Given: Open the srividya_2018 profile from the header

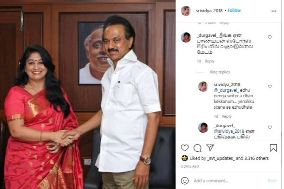Looking at the screenshot, I should 209,11.
